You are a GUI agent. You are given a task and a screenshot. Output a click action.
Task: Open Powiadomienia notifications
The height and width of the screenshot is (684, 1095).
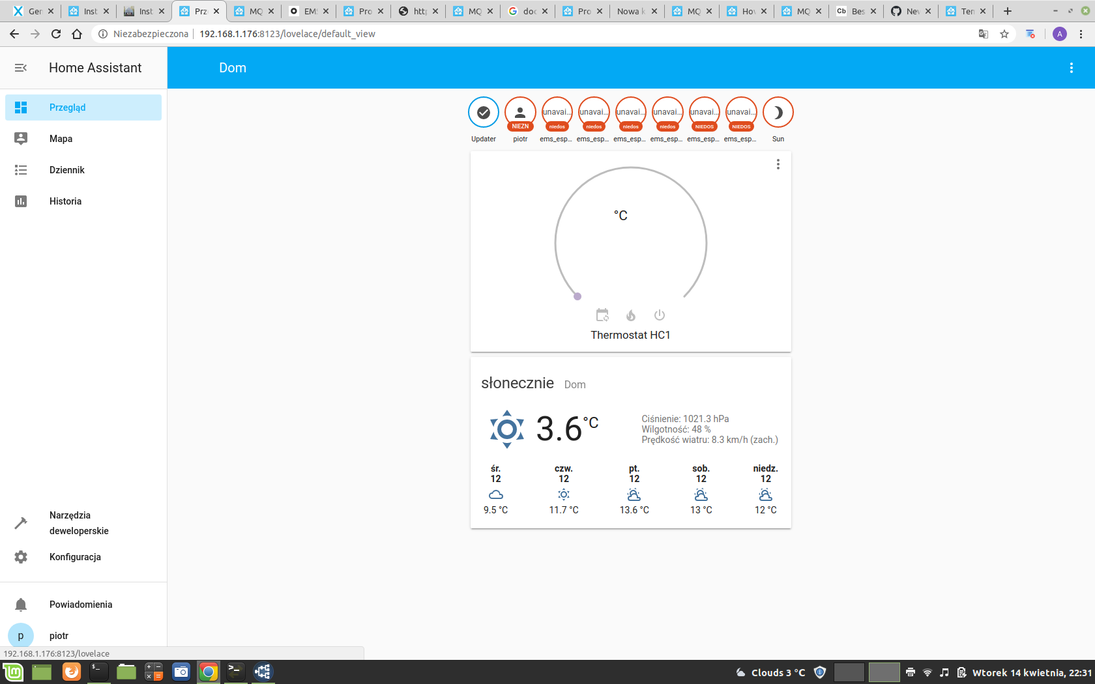pyautogui.click(x=81, y=604)
